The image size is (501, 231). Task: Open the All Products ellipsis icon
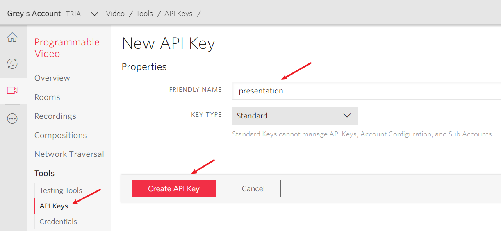click(12, 119)
